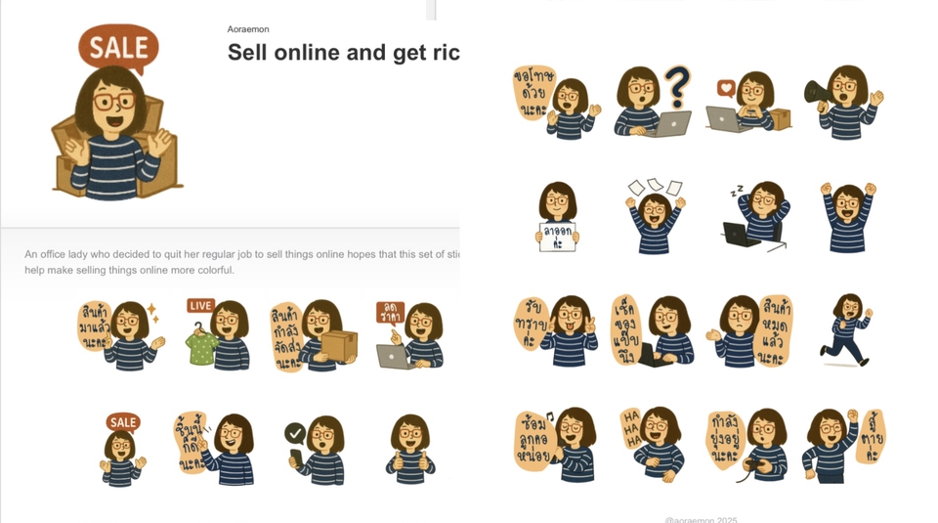The image size is (938, 523).
Task: Select the sleeping zZ at desk sticker
Action: 756,216
